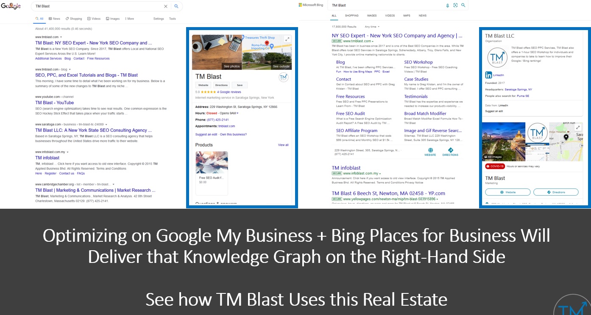
Task: Click the Puma SE link
Action: [x=523, y=96]
